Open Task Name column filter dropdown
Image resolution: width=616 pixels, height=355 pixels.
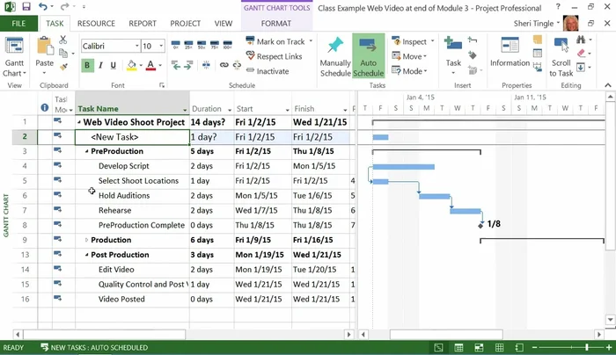[185, 110]
